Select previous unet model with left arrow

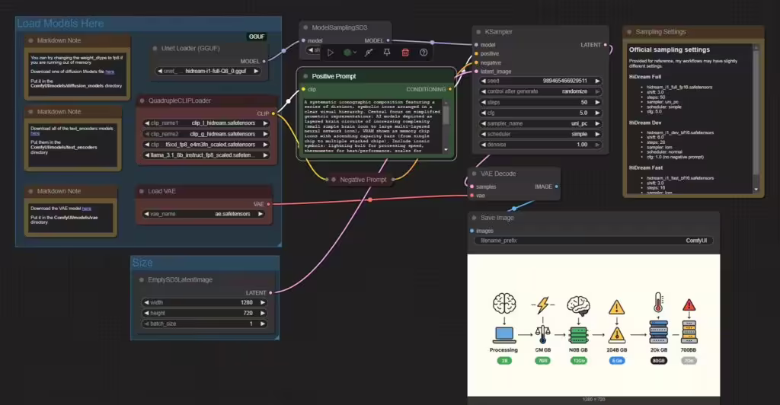(x=160, y=71)
